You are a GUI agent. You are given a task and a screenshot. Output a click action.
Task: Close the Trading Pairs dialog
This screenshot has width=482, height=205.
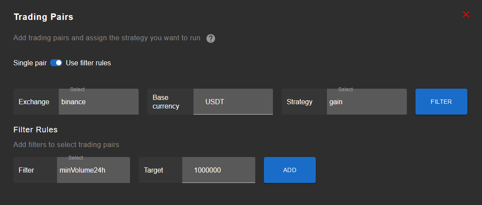tap(466, 14)
